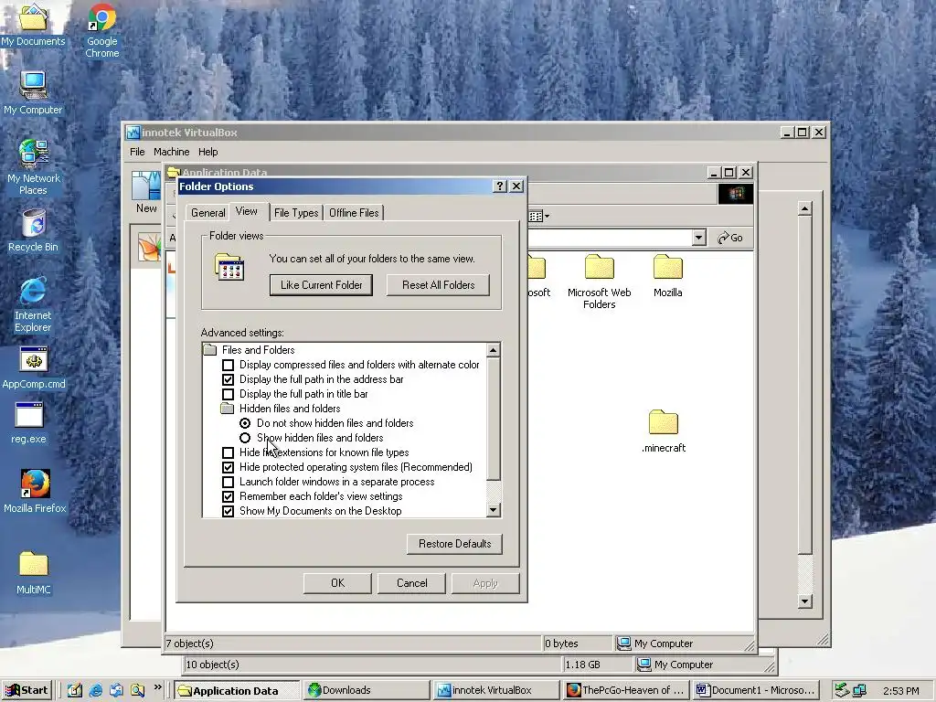936x702 pixels.
Task: Select Do not show hidden files radio
Action: 245,423
